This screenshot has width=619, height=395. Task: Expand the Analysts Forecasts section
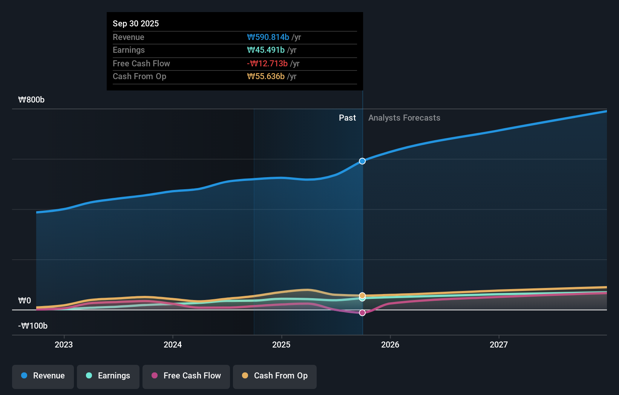[404, 118]
